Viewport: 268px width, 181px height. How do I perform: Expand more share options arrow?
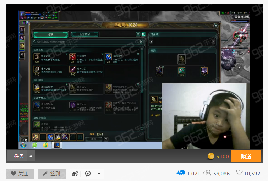(99, 174)
